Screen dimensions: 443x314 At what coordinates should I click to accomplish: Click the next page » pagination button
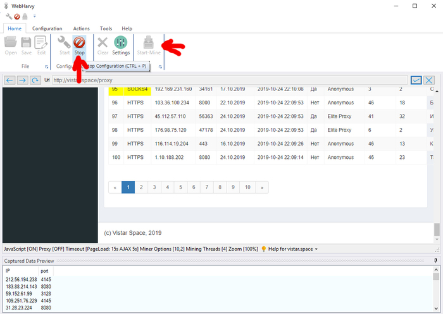tap(262, 187)
